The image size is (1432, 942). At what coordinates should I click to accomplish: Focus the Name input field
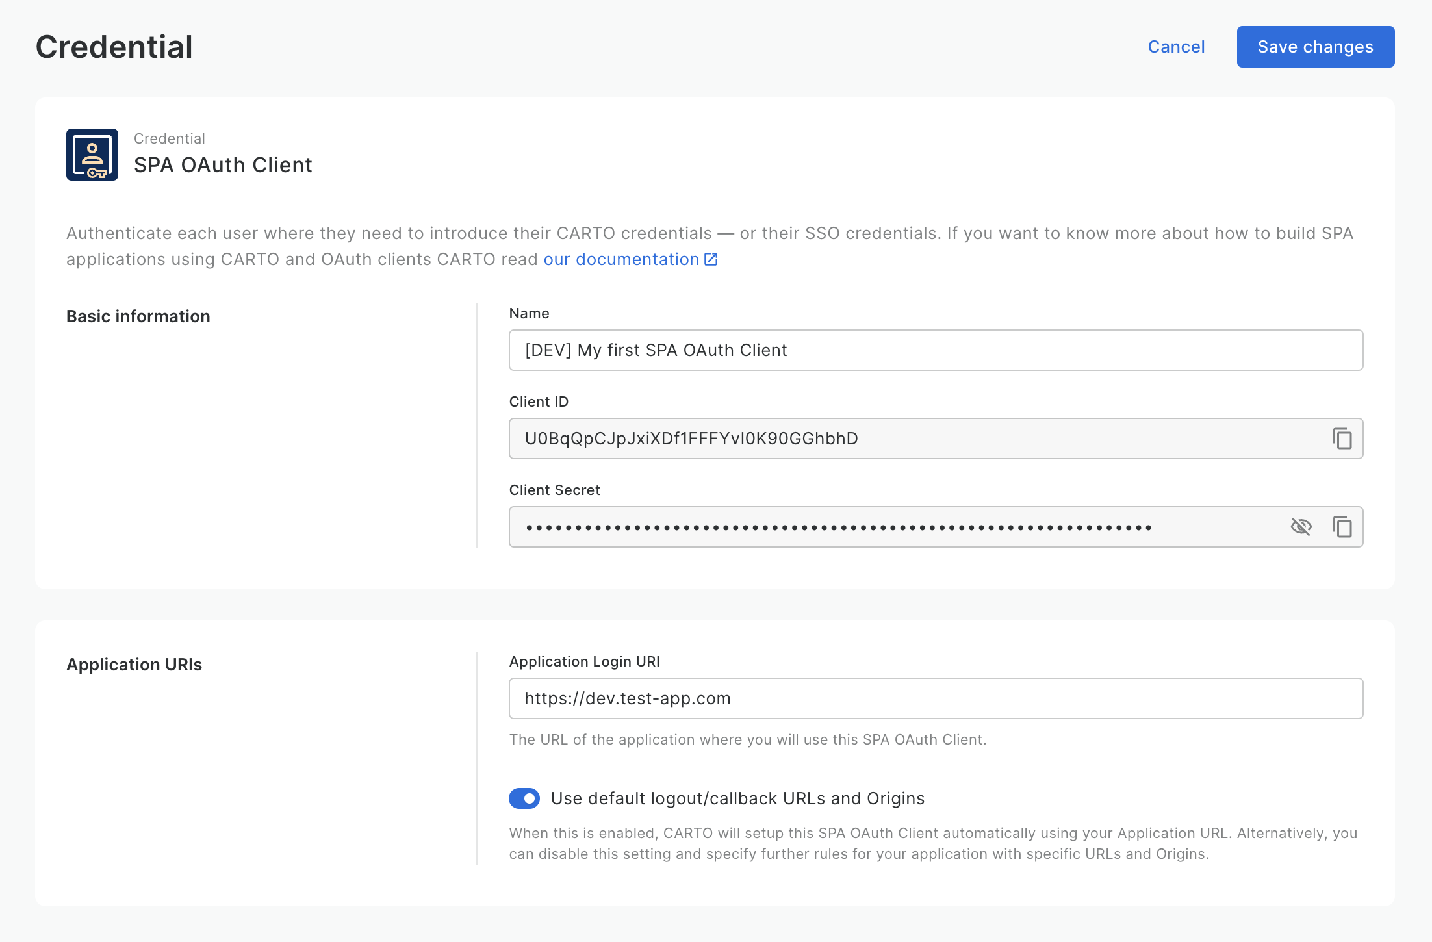pos(936,350)
